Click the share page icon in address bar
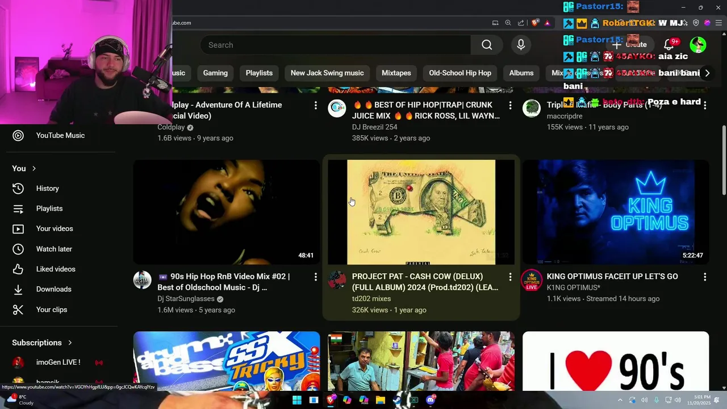The image size is (727, 409). 521,23
